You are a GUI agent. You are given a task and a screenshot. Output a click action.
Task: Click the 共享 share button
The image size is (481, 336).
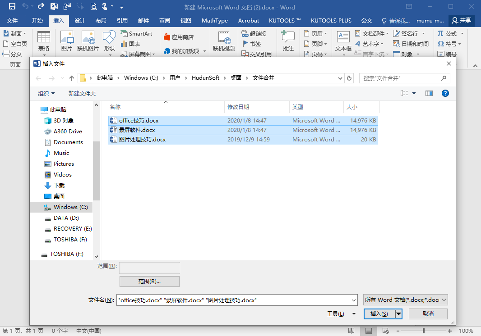(x=461, y=21)
